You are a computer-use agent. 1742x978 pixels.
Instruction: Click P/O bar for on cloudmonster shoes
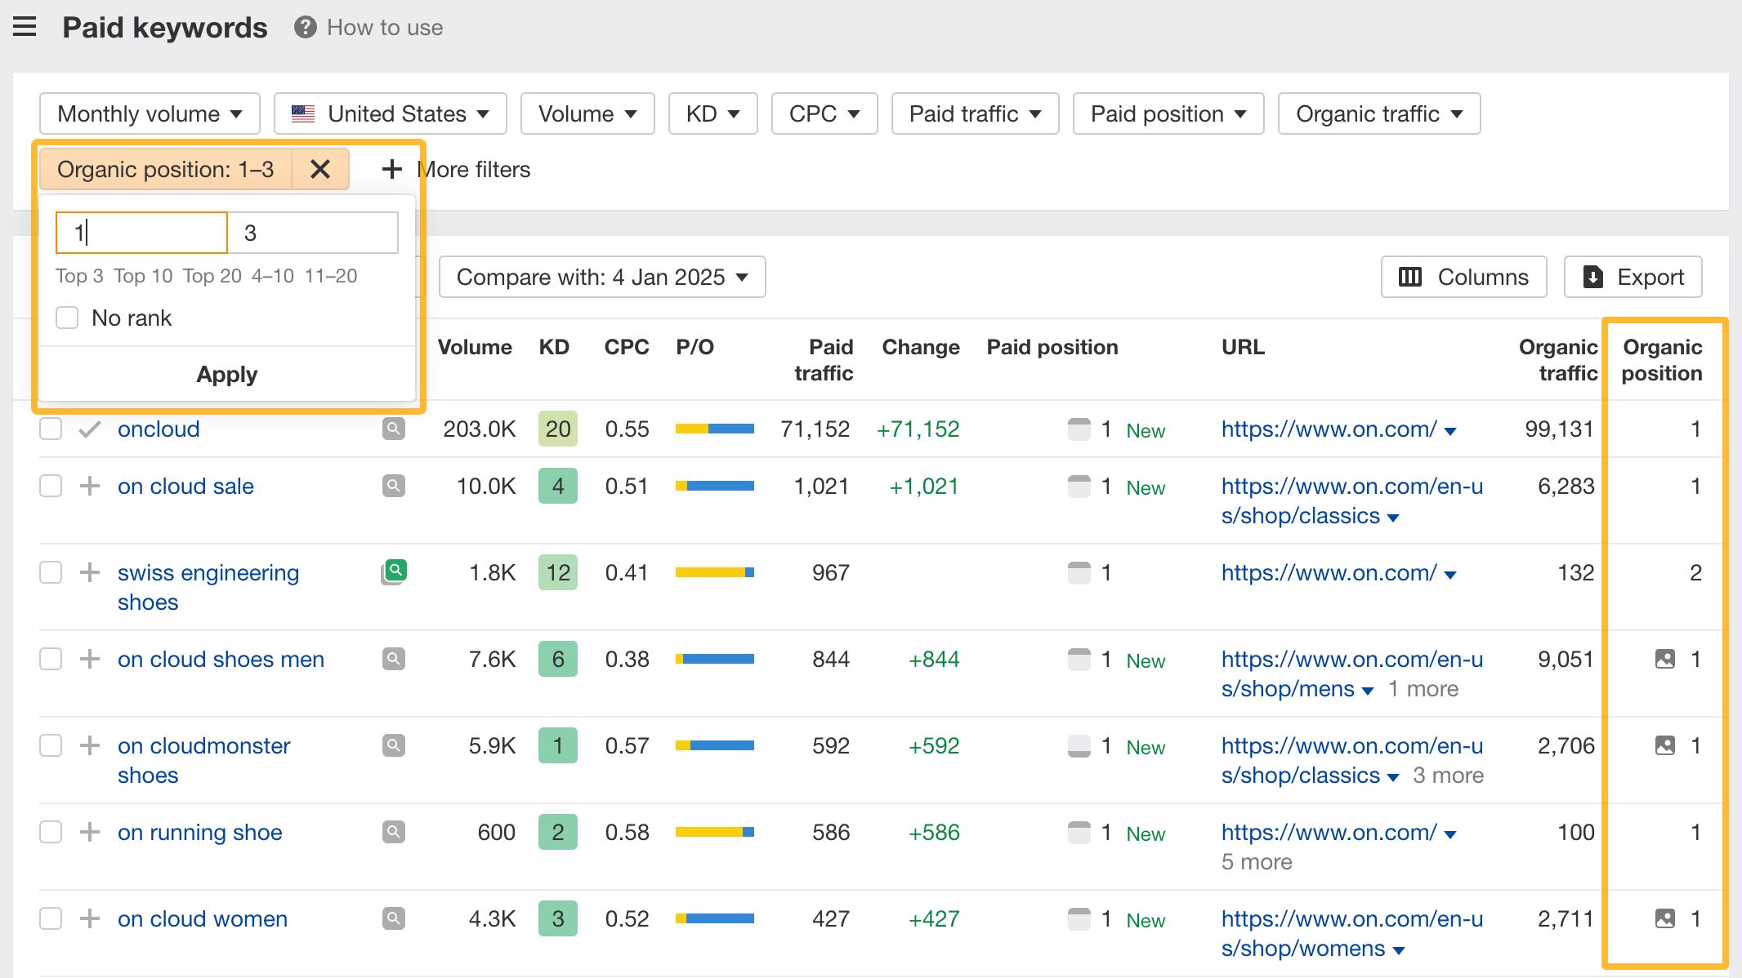tap(714, 745)
